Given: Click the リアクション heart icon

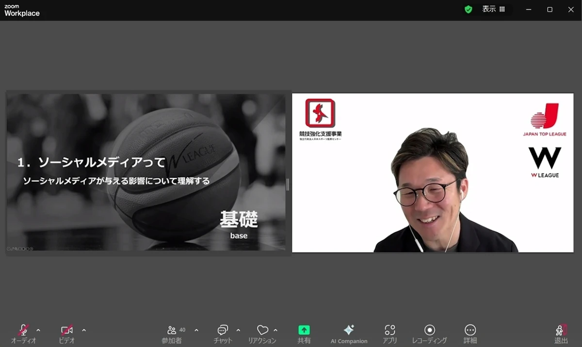Looking at the screenshot, I should (262, 331).
